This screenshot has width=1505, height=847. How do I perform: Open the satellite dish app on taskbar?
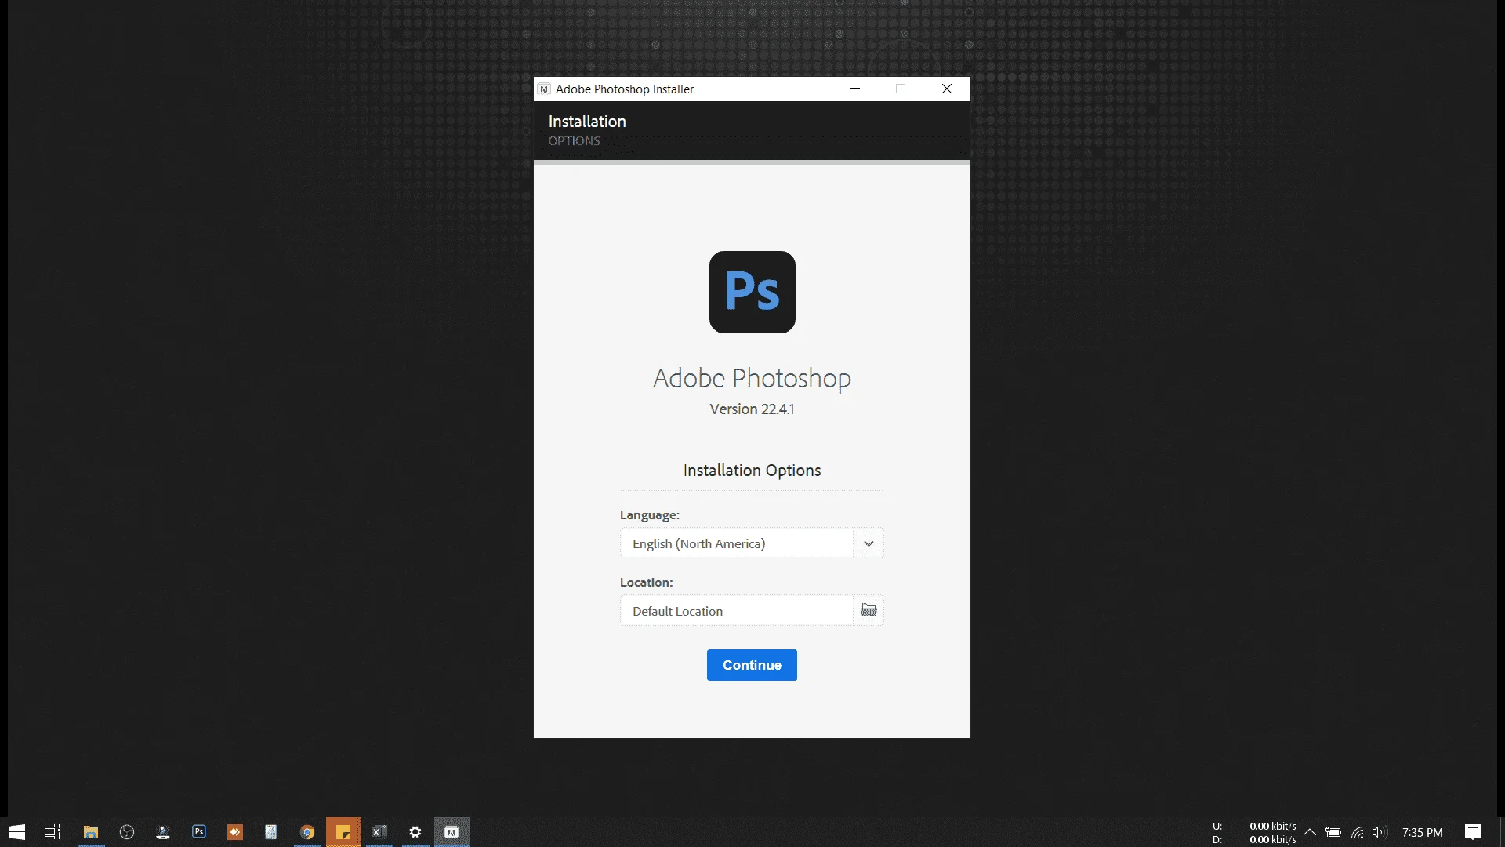pos(163,832)
